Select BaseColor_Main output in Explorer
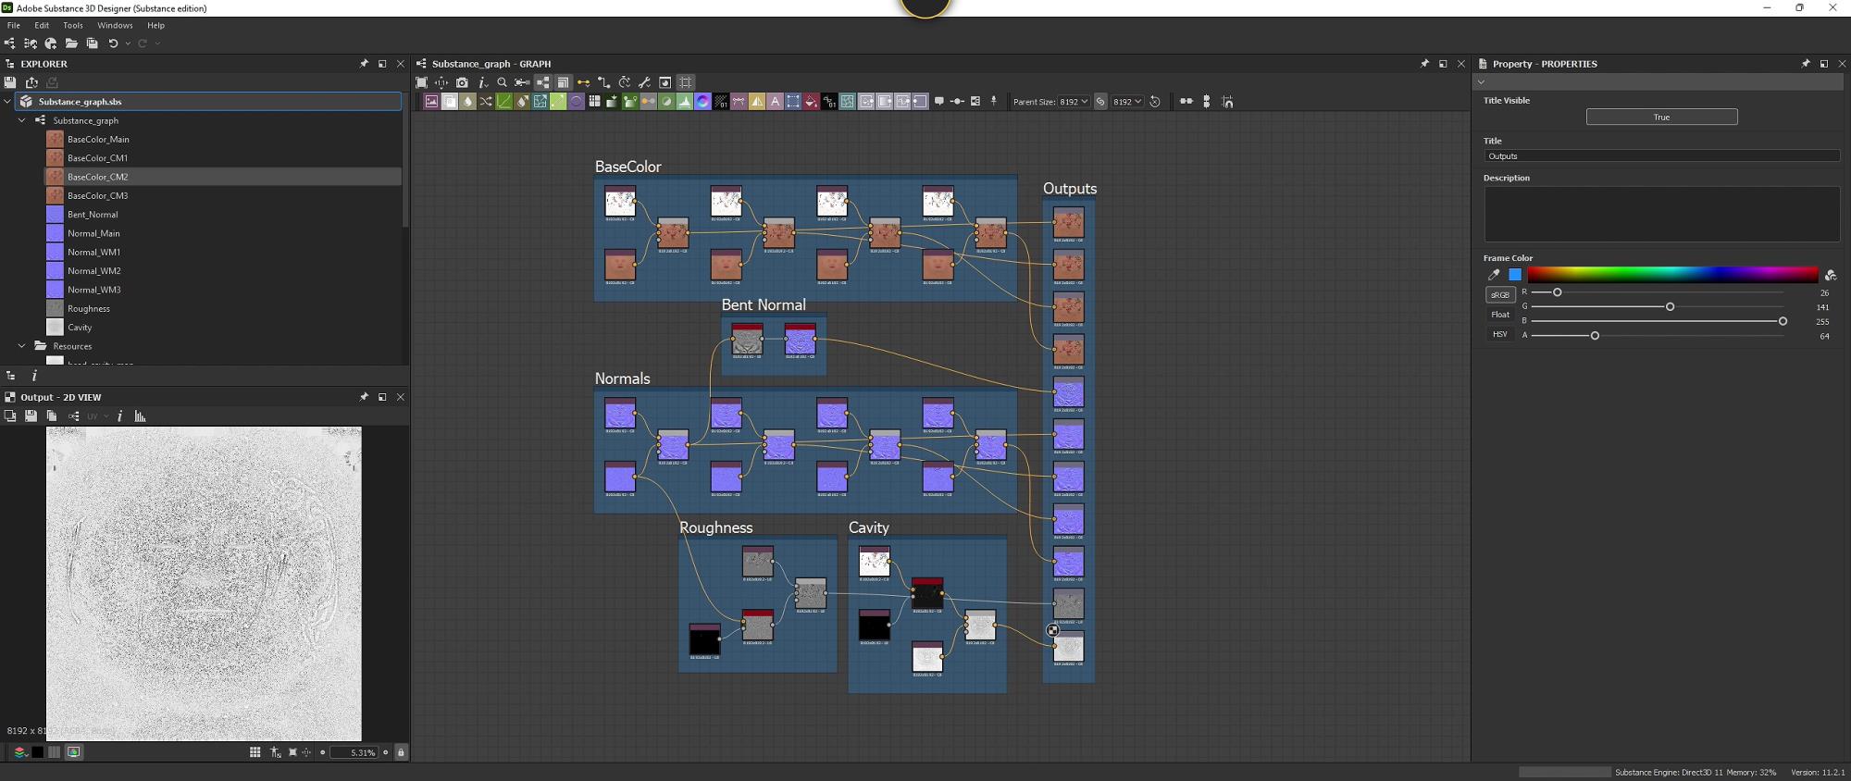The height and width of the screenshot is (781, 1851). click(x=98, y=140)
